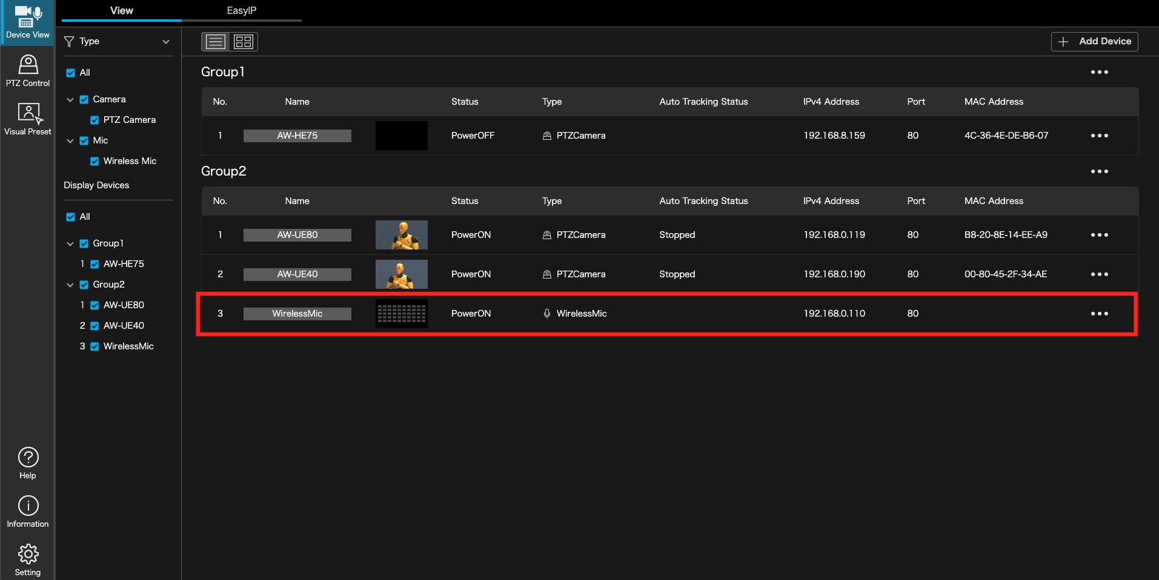This screenshot has height=580, width=1159.
Task: Open the AW-UE80 camera thumbnail
Action: (402, 235)
